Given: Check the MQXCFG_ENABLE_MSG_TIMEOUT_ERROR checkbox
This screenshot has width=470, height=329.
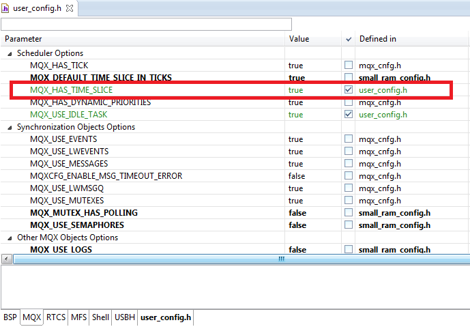Looking at the screenshot, I should [349, 175].
